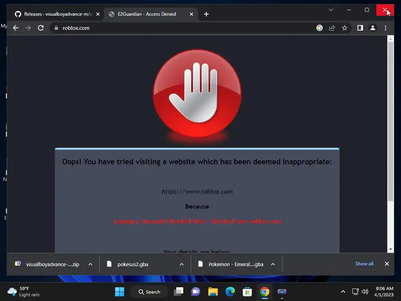Open network settings from the tray
Viewport: 401px width, 301px height.
coord(355,292)
